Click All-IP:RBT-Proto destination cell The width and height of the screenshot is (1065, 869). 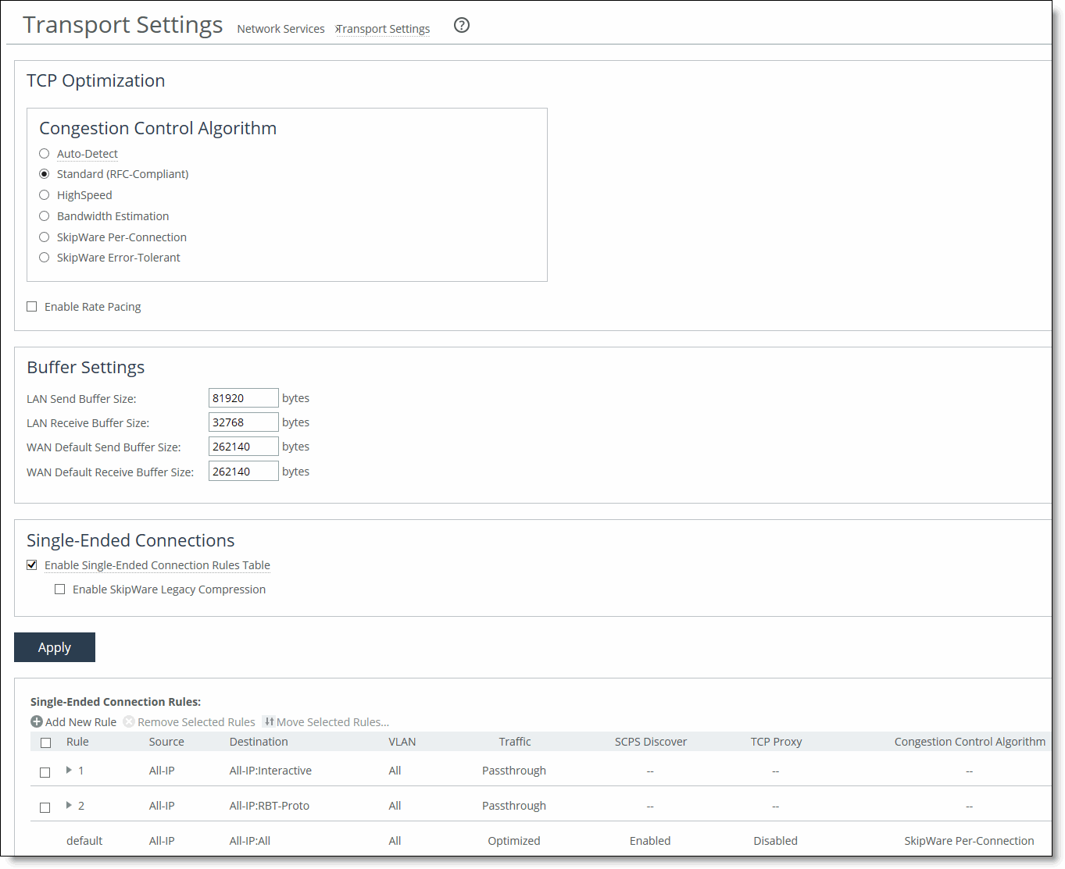click(270, 806)
